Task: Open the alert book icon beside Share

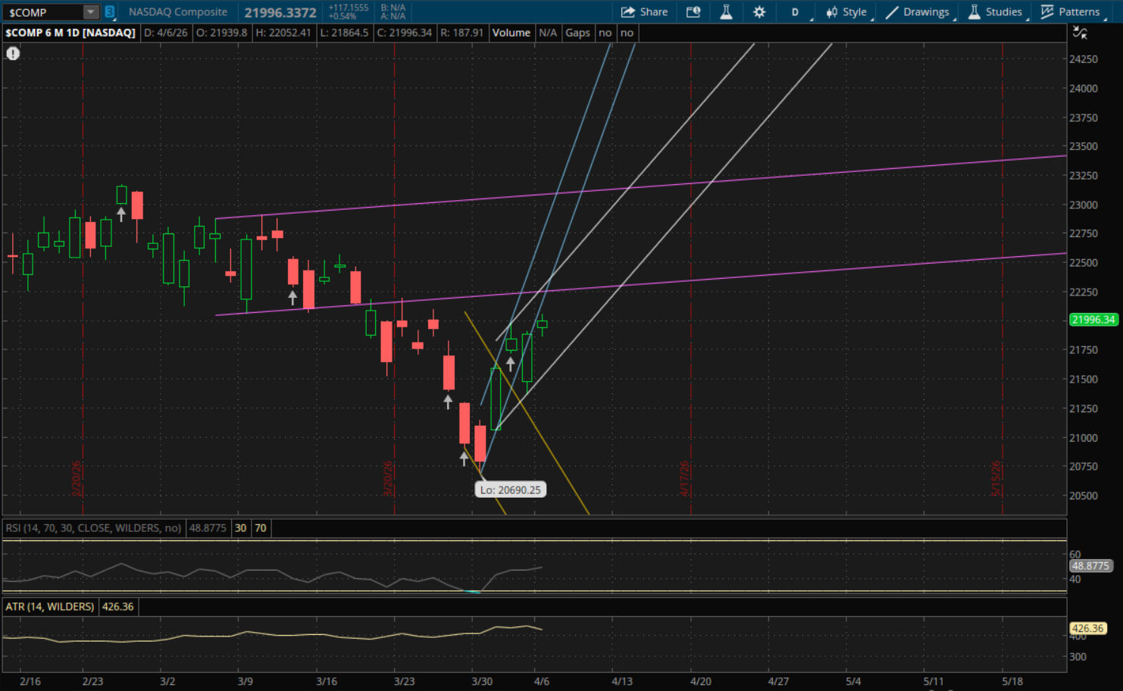Action: click(693, 12)
